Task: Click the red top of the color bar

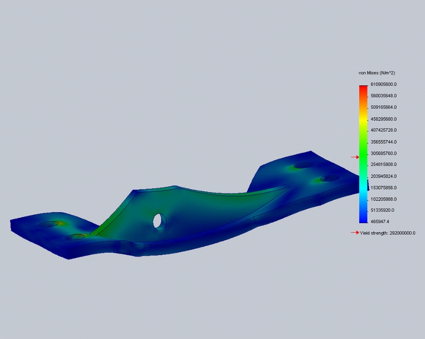Action: (x=363, y=89)
